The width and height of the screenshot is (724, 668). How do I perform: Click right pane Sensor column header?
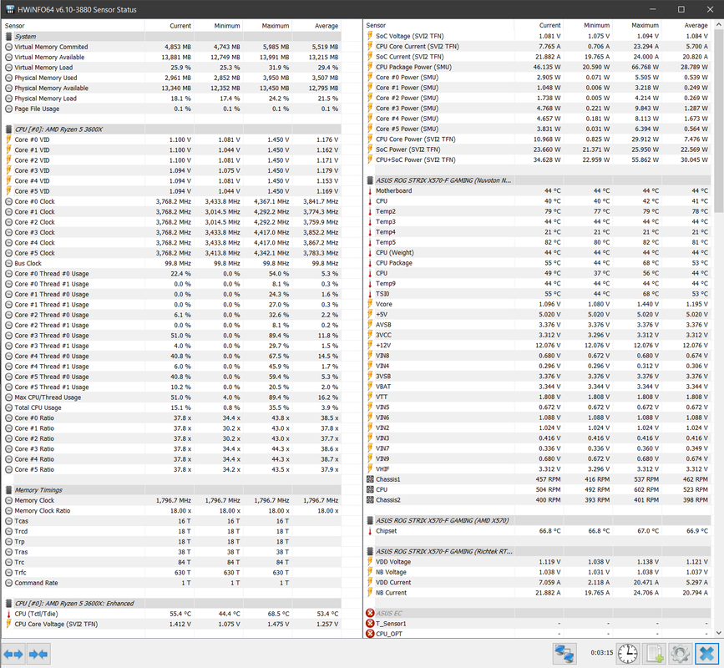[x=439, y=25]
